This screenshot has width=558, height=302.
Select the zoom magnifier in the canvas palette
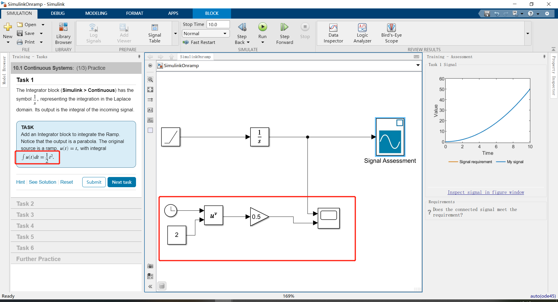pyautogui.click(x=150, y=79)
